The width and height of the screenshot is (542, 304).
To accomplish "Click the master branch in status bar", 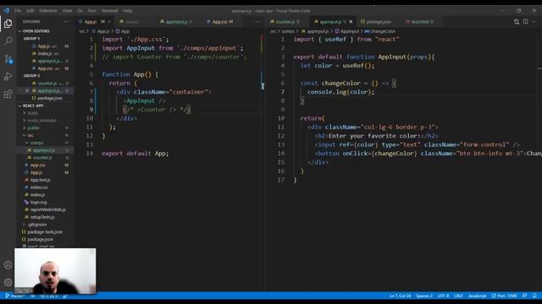I will [x=15, y=296].
